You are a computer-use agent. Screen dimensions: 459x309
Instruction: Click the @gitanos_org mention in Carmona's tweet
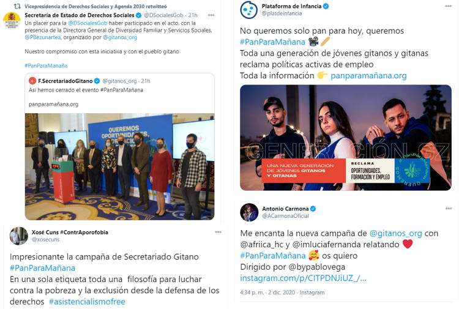tap(395, 233)
